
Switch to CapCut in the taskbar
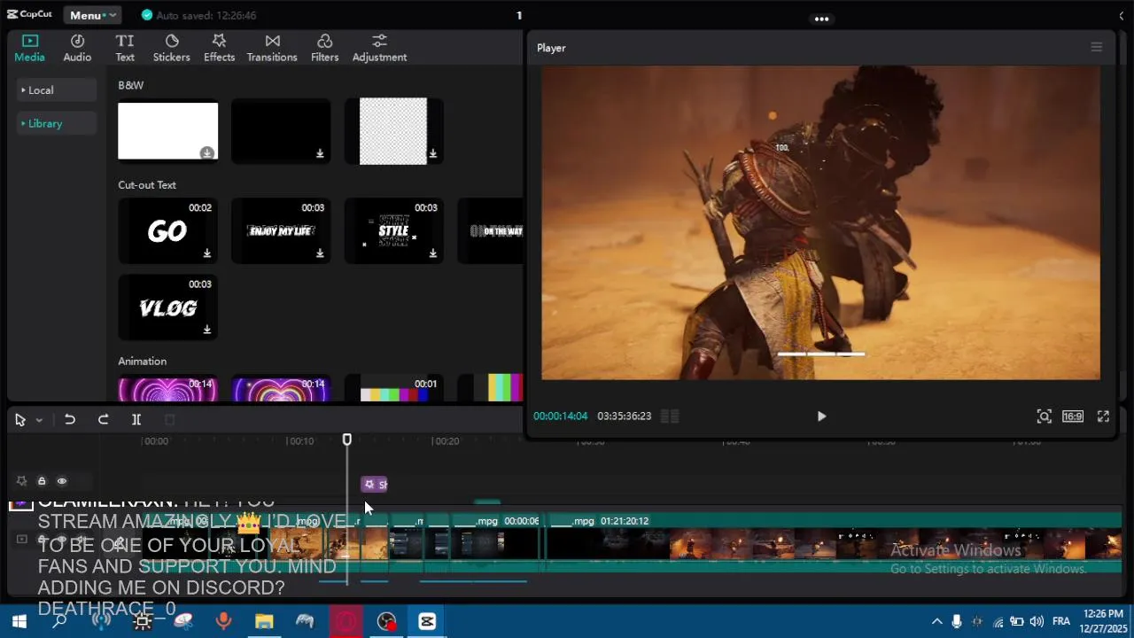[x=427, y=621]
